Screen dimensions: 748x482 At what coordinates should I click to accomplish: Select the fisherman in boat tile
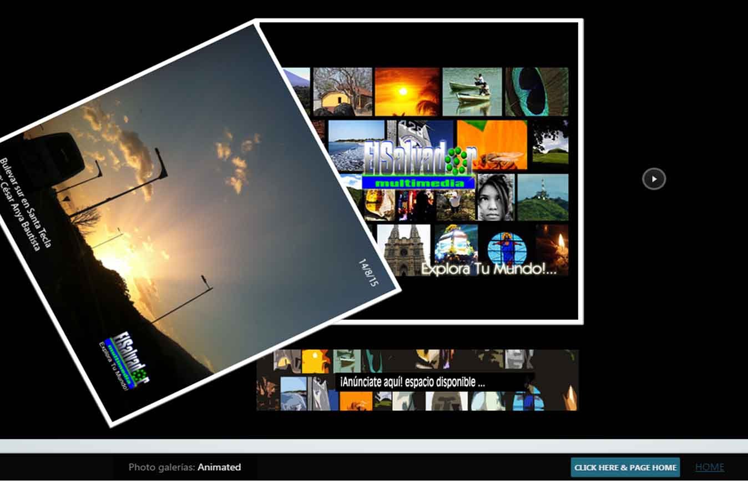472,92
